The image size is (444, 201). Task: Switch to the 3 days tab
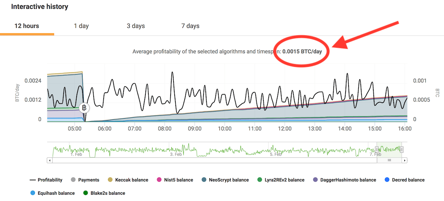(x=136, y=26)
